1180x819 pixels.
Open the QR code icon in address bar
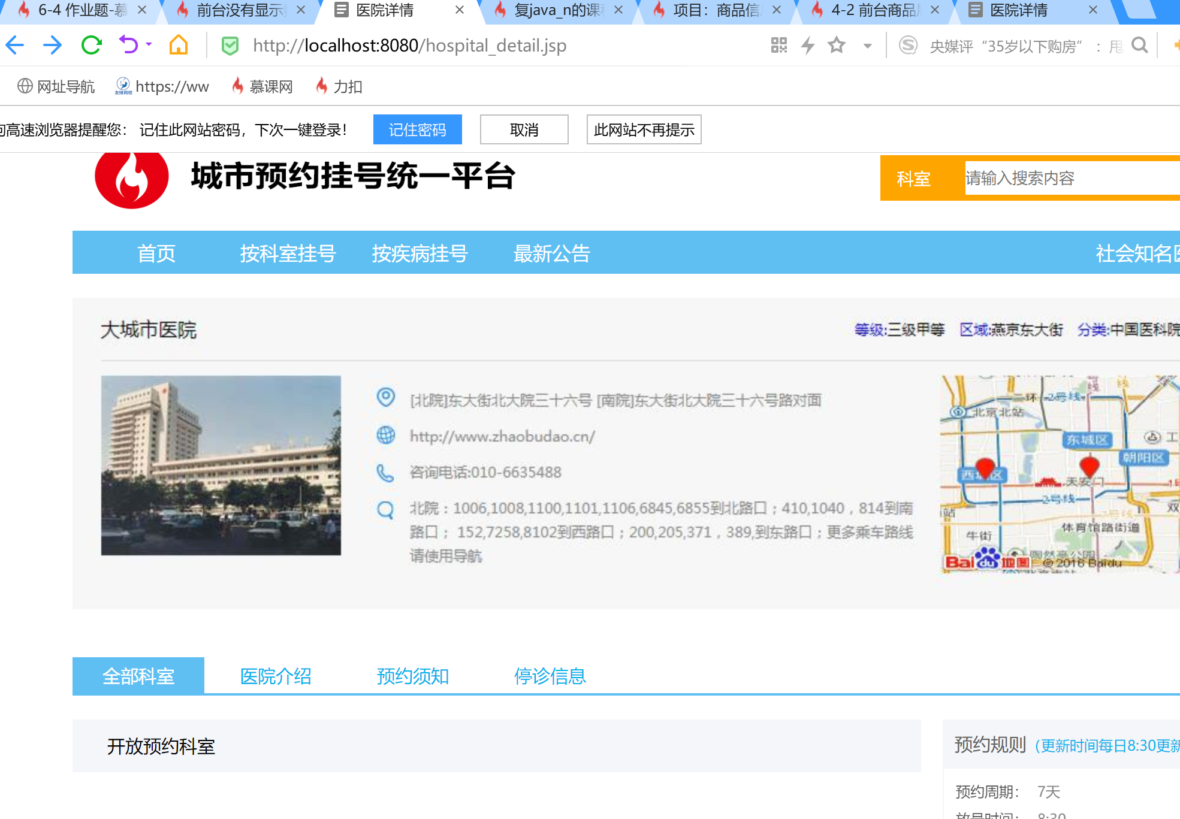[779, 45]
